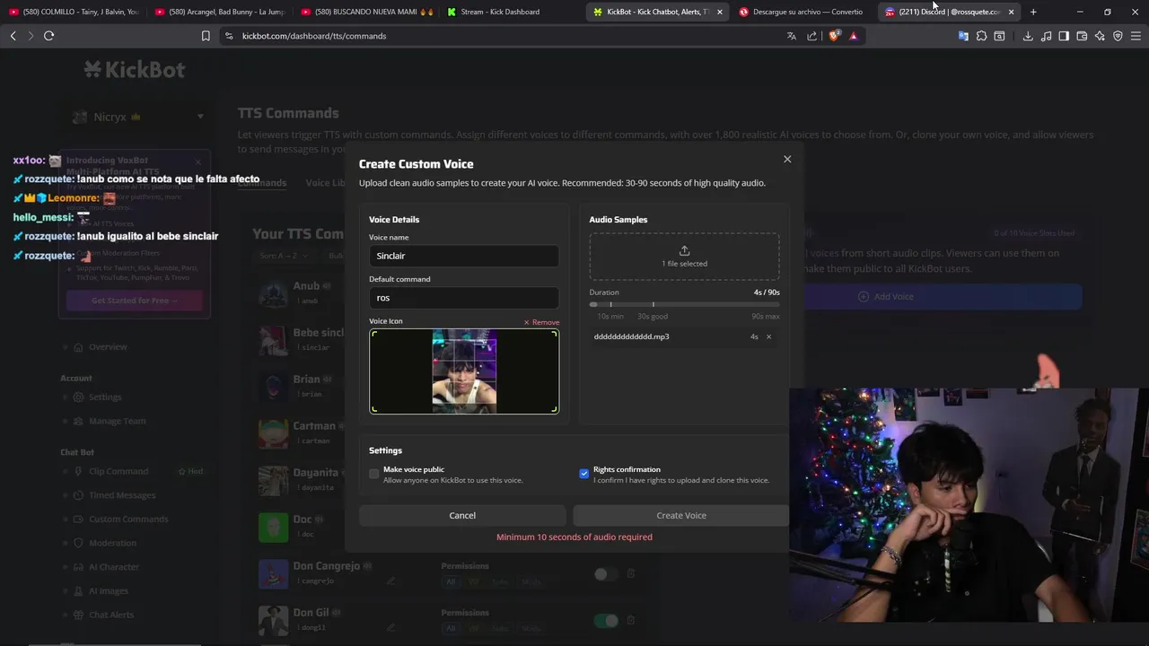The width and height of the screenshot is (1149, 646).
Task: Click the Default command field containing ros
Action: coord(464,298)
